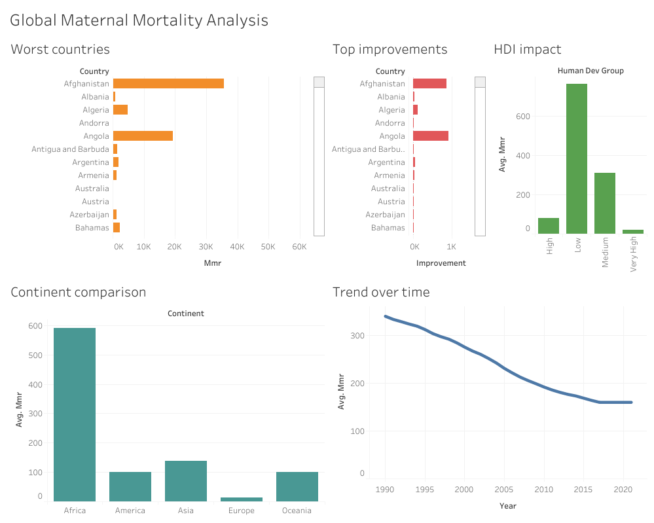Click the Worst countries scrollbar thumb

pos(319,82)
